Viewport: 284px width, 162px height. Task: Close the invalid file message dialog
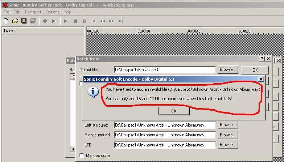pos(261,79)
